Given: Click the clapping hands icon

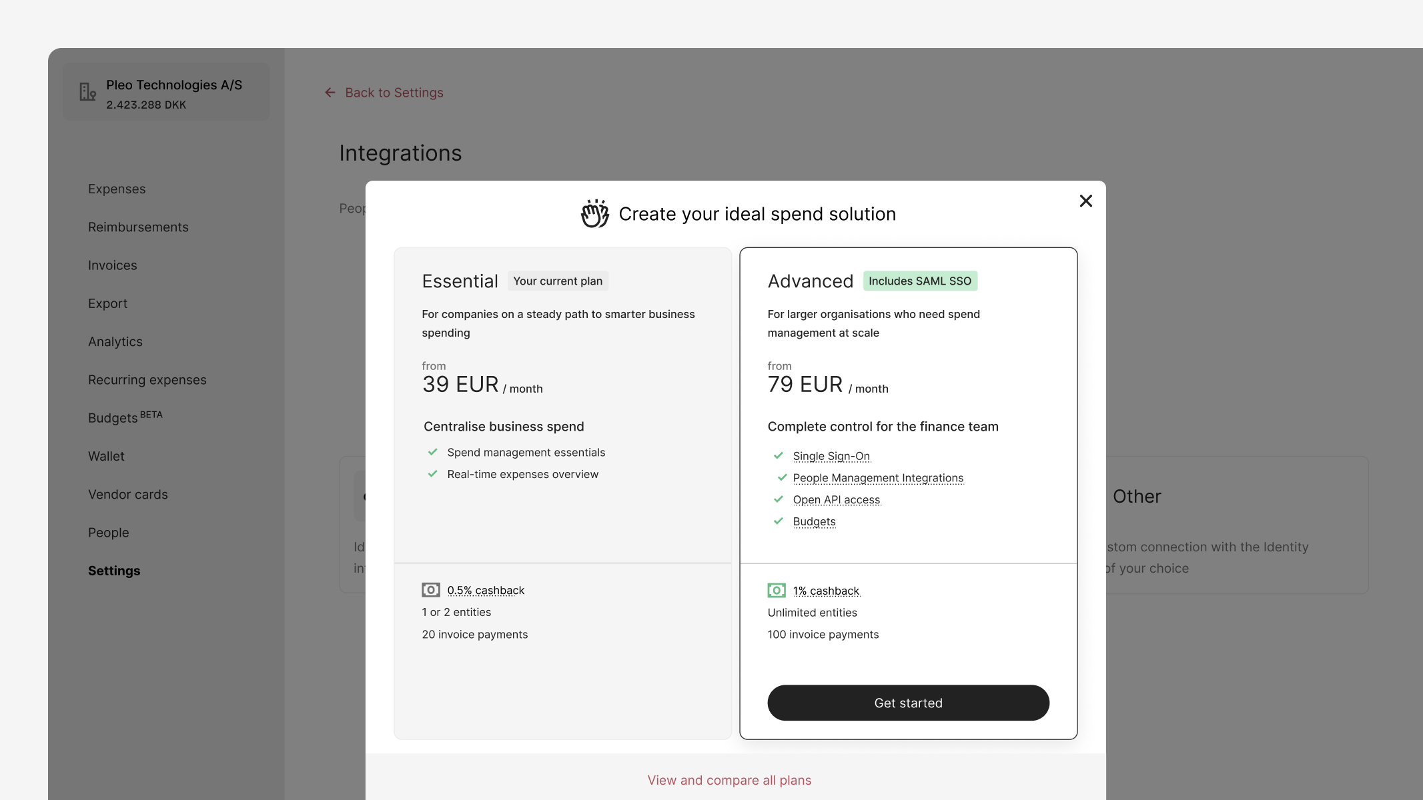Looking at the screenshot, I should pos(594,214).
